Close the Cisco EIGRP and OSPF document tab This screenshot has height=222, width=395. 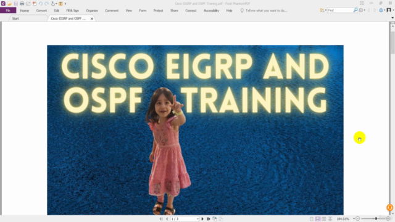[x=92, y=18]
